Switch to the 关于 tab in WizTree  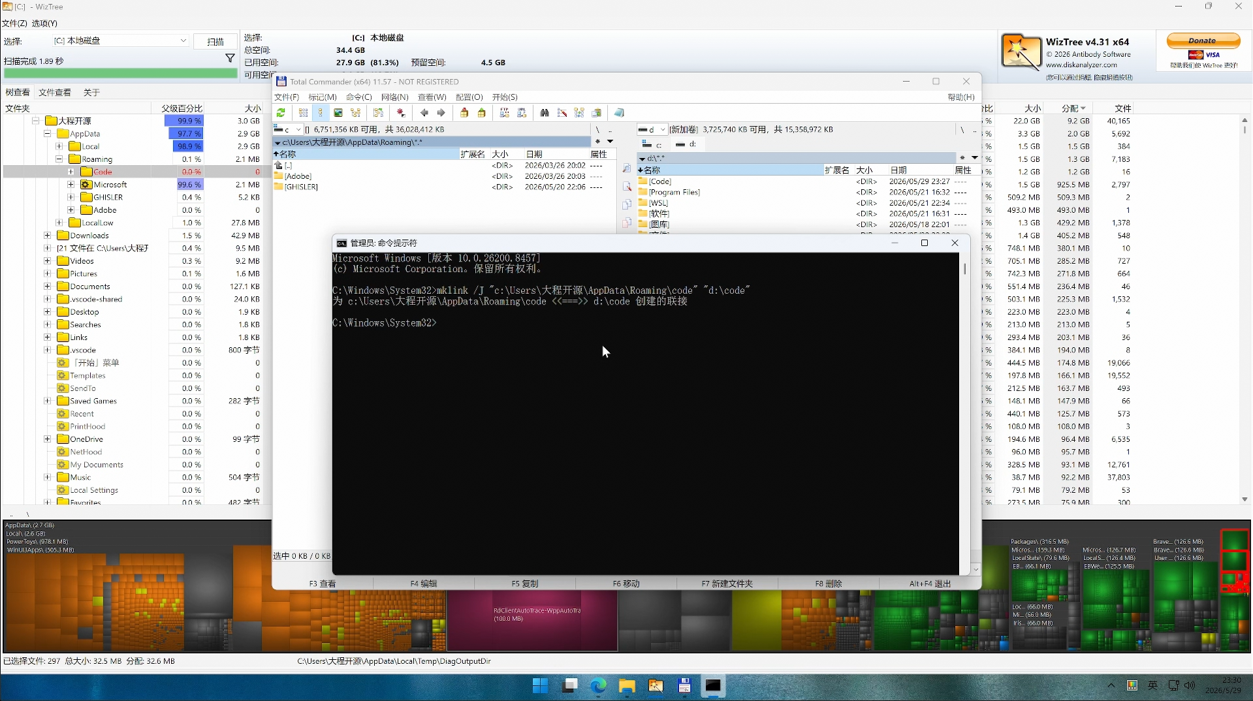91,93
